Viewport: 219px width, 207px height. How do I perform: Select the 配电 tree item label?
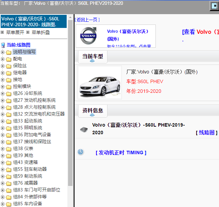pyautogui.click(x=18, y=59)
